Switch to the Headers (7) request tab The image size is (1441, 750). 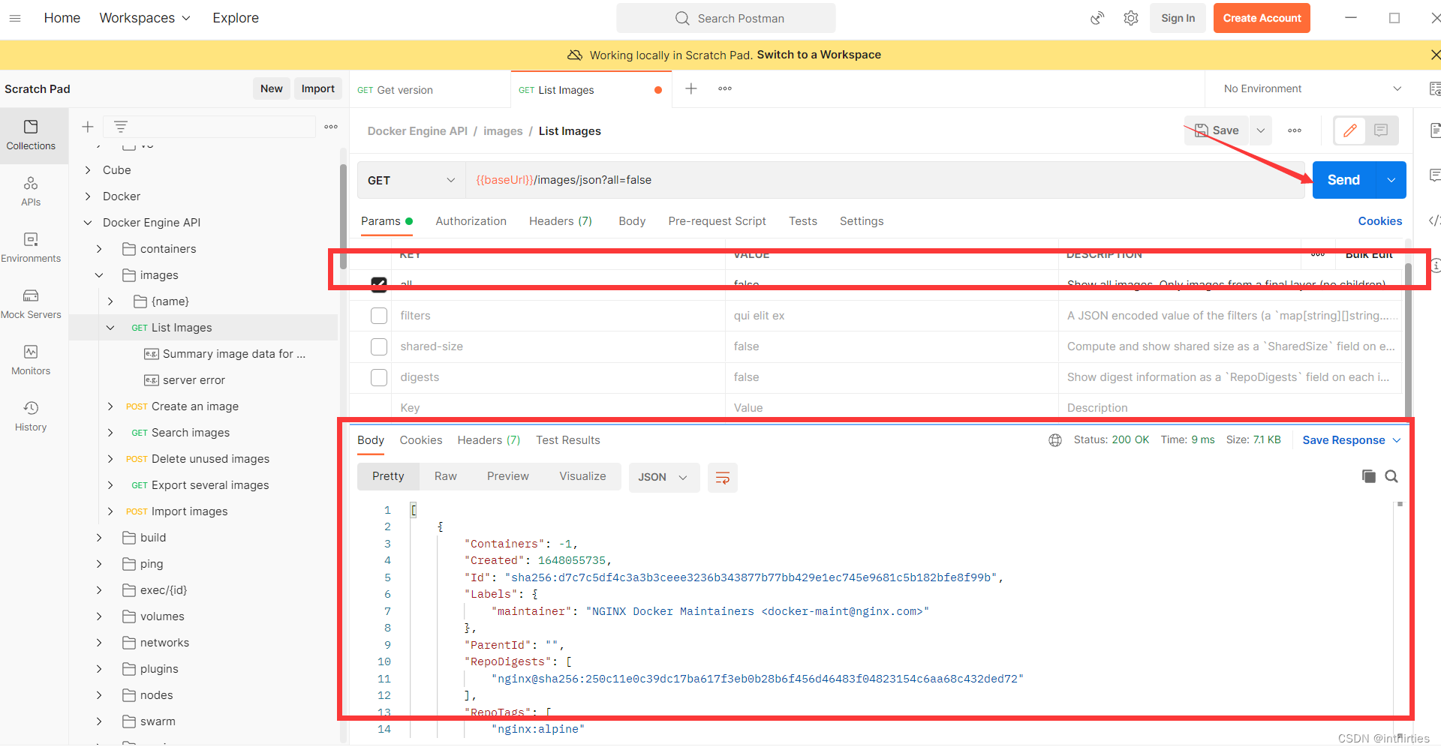[x=560, y=221]
